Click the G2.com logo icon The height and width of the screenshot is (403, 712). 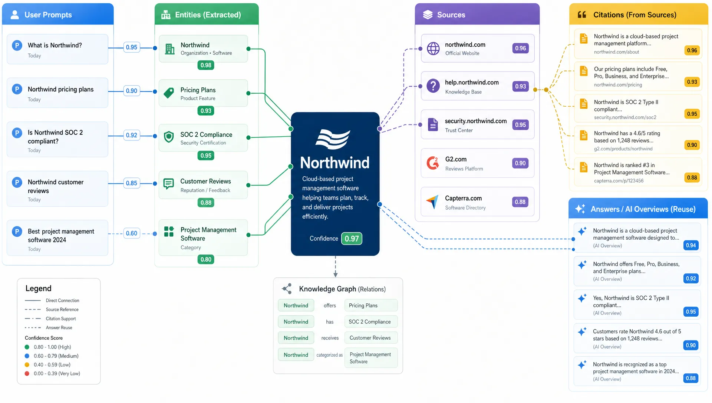(433, 163)
